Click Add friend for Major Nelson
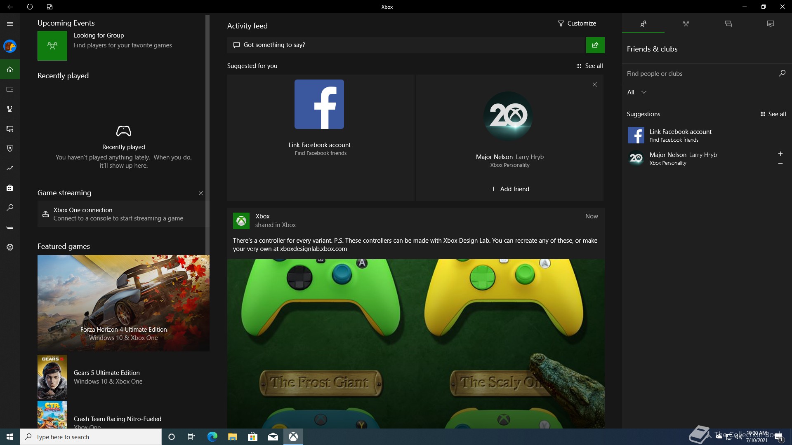792x445 pixels. [x=510, y=189]
